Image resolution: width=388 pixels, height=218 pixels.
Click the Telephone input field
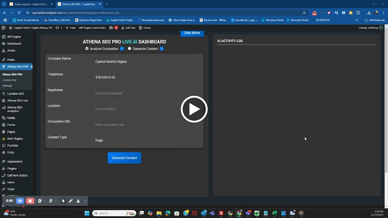tap(147, 77)
